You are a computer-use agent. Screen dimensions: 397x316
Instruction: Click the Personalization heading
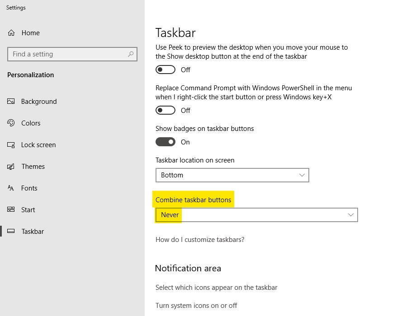(30, 75)
